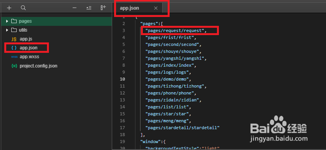
Task: Open the pages folder label
Action: coord(25,21)
